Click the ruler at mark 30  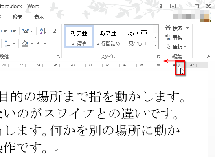[x=90, y=65]
